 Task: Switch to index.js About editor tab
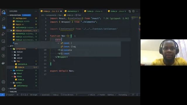(x=117, y=11)
